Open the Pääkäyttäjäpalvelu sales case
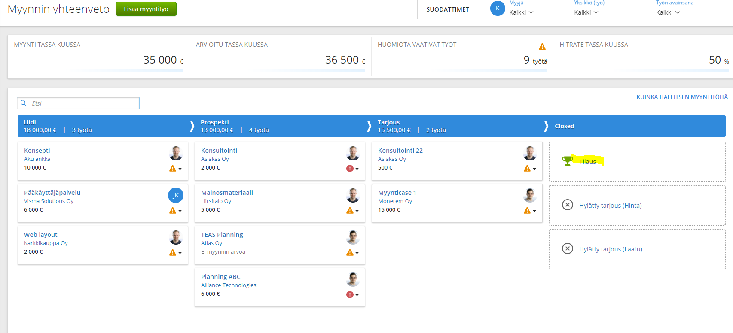 click(x=52, y=193)
